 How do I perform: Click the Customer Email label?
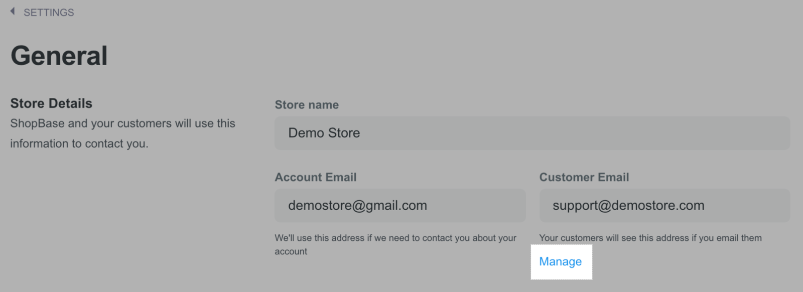[584, 177]
